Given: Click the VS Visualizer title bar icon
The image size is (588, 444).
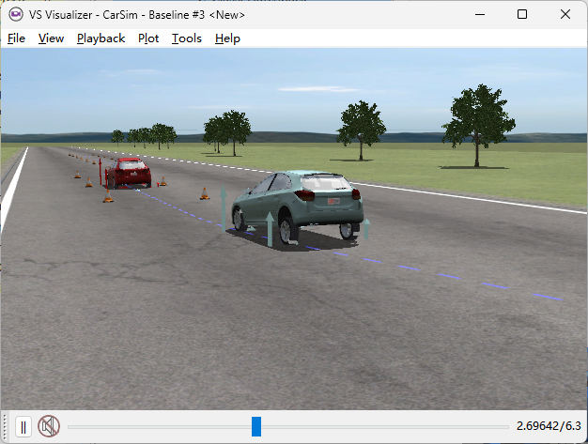Looking at the screenshot, I should click(x=15, y=14).
